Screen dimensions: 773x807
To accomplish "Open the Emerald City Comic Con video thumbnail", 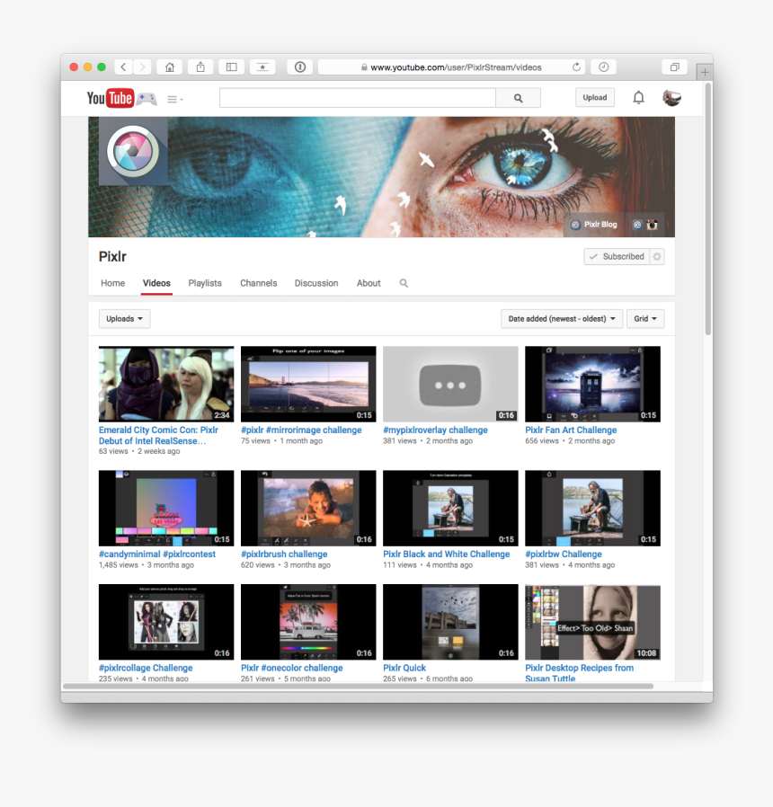I will [166, 384].
